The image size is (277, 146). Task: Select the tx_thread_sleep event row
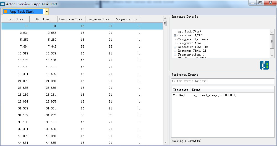[223, 95]
